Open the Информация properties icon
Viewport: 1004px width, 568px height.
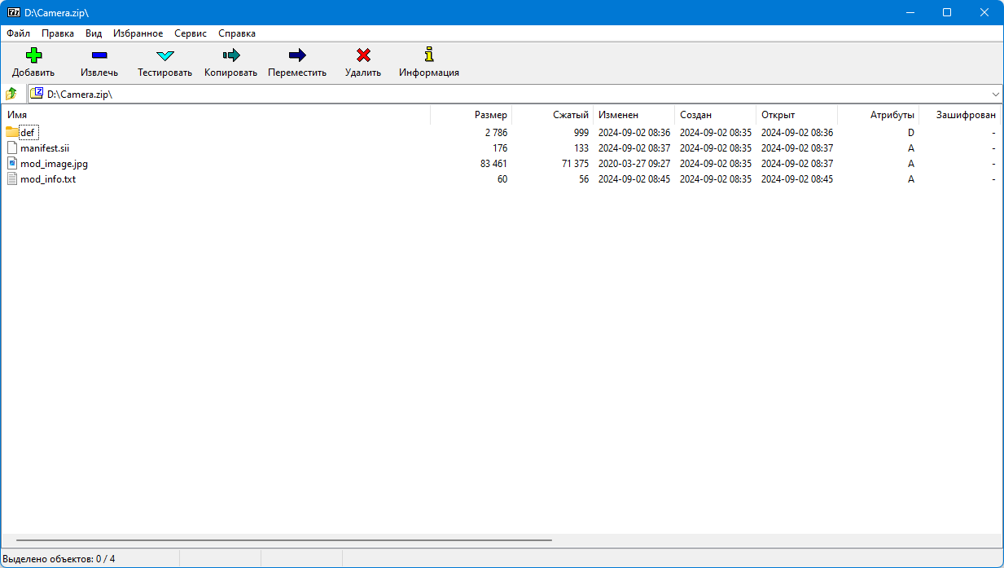pyautogui.click(x=429, y=55)
